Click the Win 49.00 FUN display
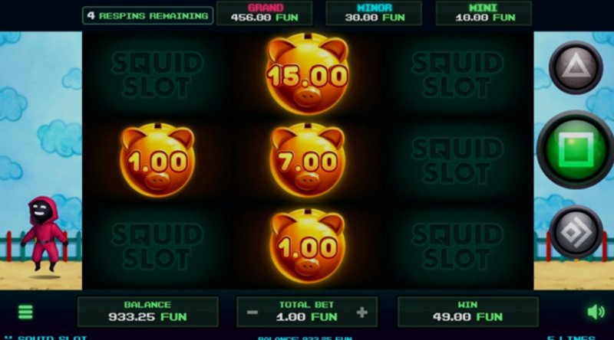The image size is (614, 340). [468, 312]
